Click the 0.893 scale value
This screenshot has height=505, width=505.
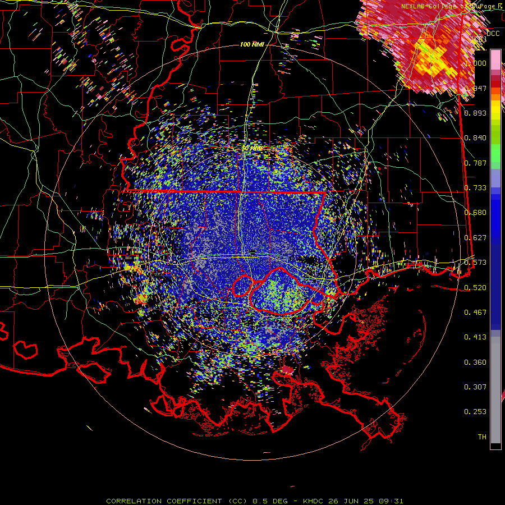click(x=475, y=113)
